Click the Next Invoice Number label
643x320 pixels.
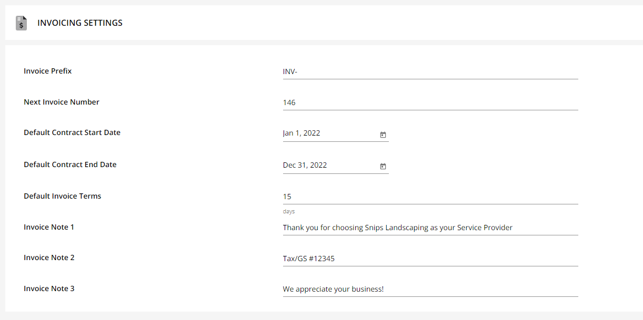coord(62,102)
